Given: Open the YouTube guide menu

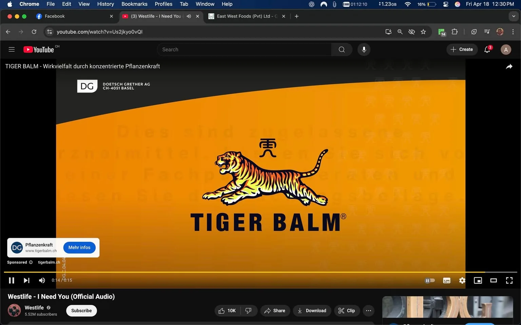Looking at the screenshot, I should tap(11, 49).
